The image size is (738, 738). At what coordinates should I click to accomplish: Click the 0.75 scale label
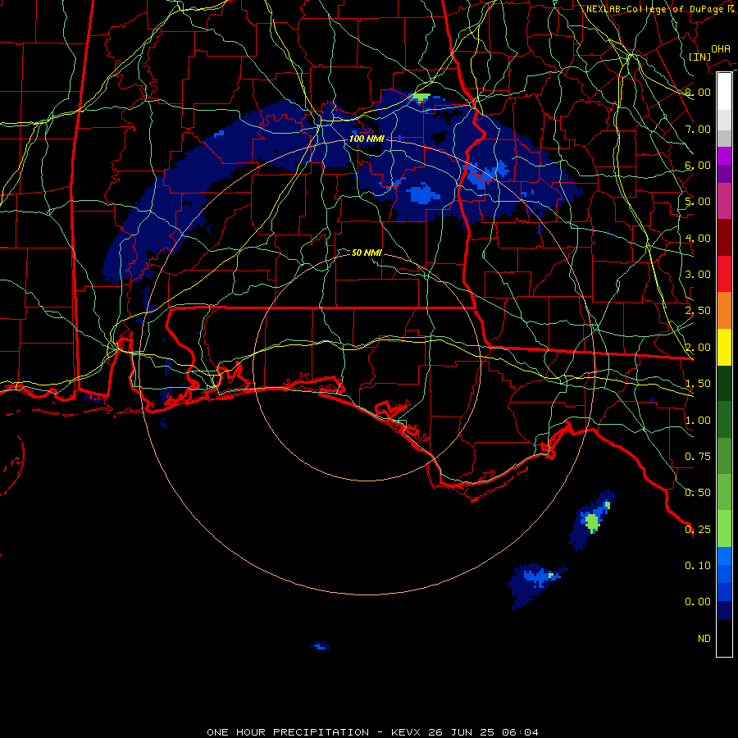click(x=698, y=457)
